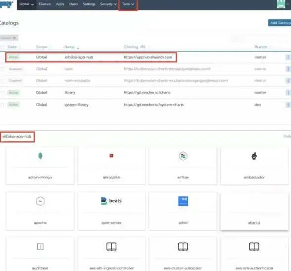Expand the Global scope dropdown
This screenshot has height=271, width=291.
point(26,4)
